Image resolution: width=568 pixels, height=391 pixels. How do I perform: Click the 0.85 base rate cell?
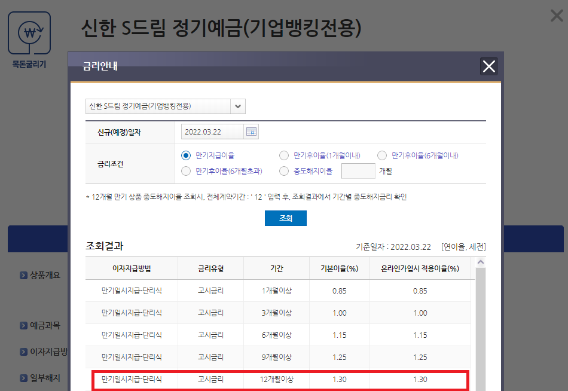coord(340,291)
